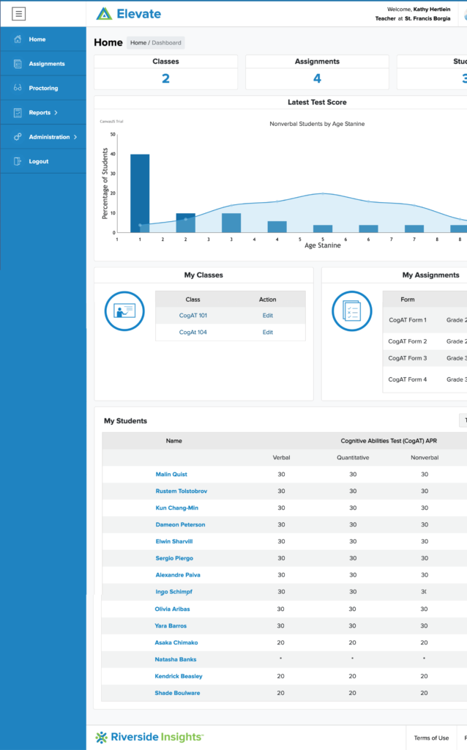Click the Elevate triangle logo
The width and height of the screenshot is (467, 750).
[104, 14]
